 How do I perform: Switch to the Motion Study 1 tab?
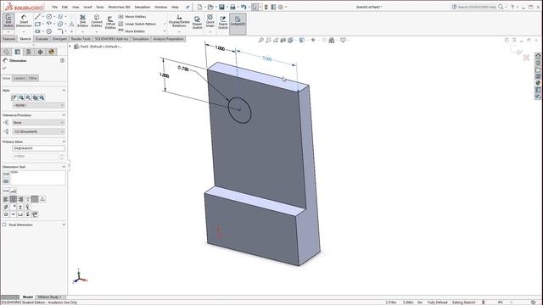(49, 297)
